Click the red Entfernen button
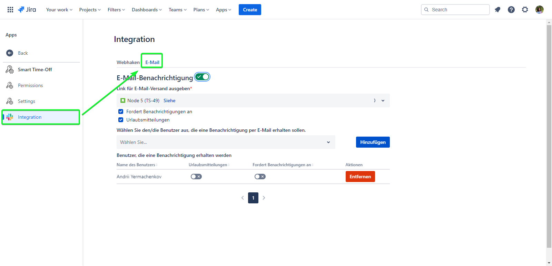Image resolution: width=552 pixels, height=266 pixels. pos(360,177)
